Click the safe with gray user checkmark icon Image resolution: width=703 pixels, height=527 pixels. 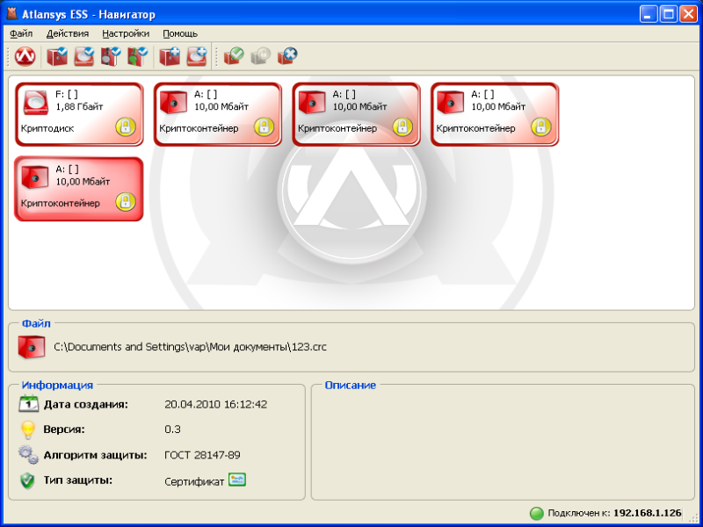(111, 56)
